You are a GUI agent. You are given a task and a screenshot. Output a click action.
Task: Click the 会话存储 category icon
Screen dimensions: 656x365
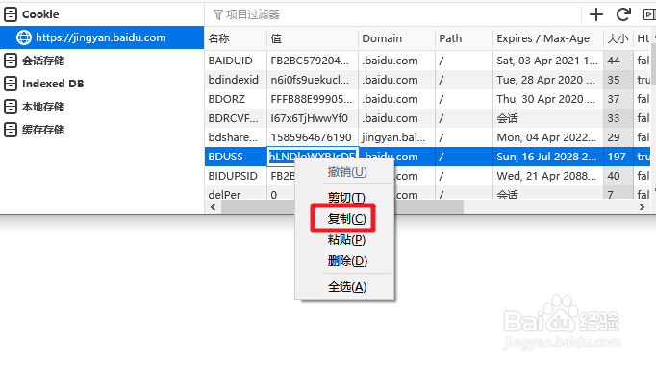(11, 61)
